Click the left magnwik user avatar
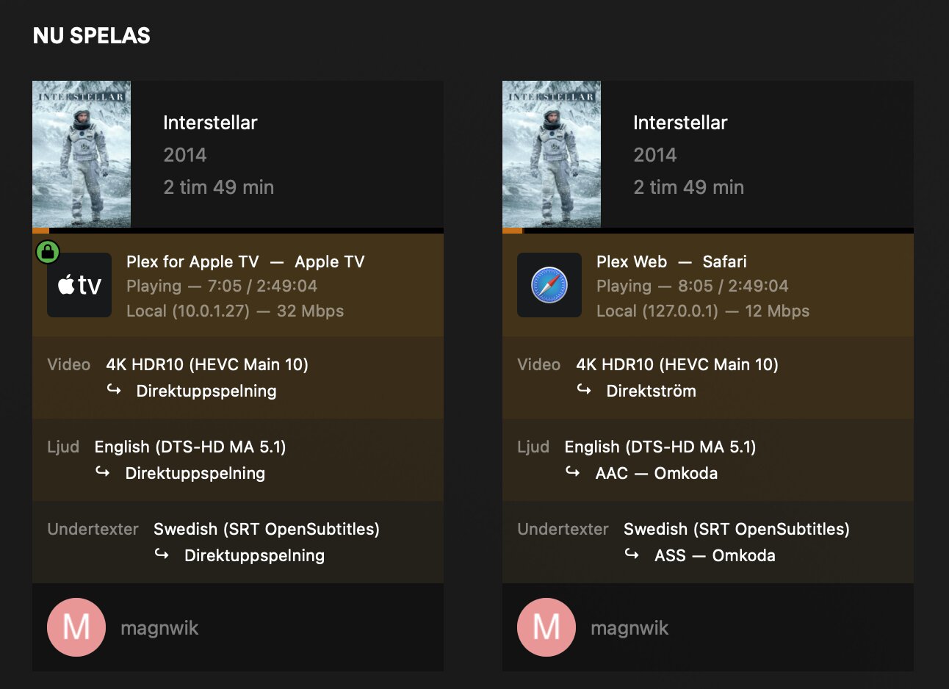This screenshot has height=689, width=949. (x=76, y=627)
